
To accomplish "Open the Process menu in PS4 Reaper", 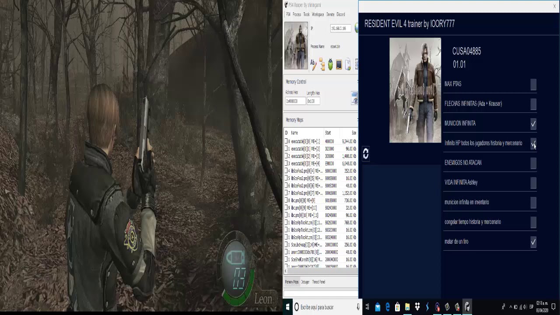I will [x=297, y=14].
